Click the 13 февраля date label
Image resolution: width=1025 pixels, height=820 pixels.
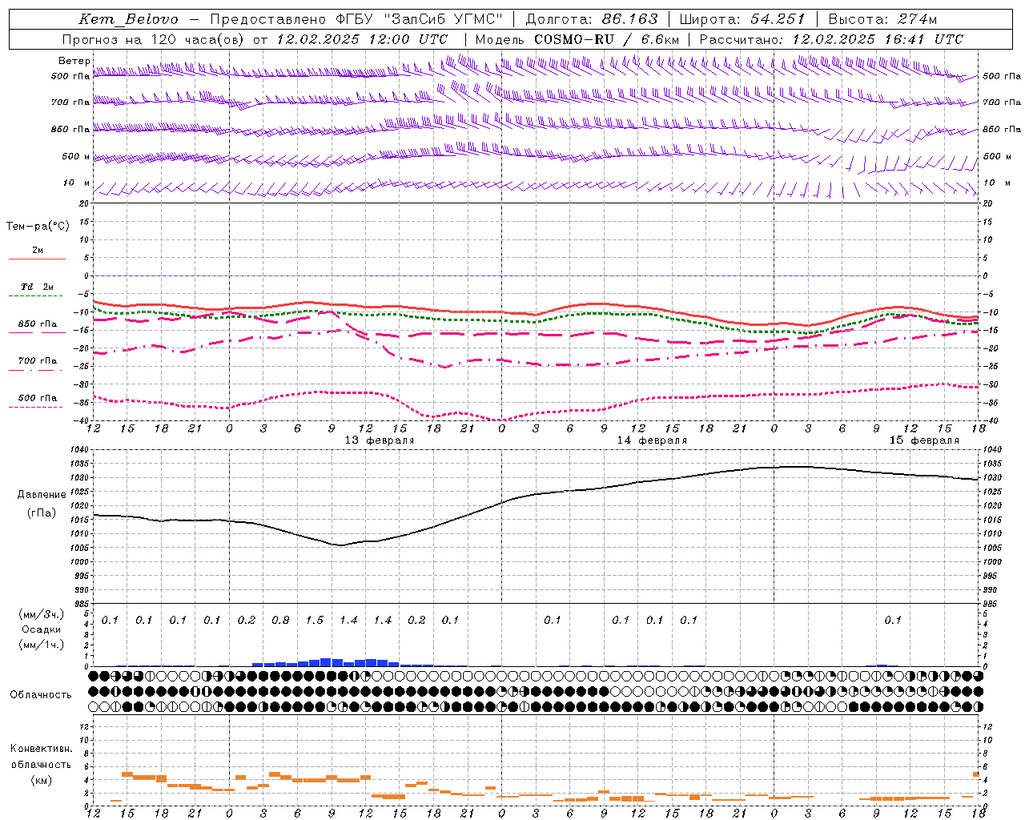tap(379, 440)
